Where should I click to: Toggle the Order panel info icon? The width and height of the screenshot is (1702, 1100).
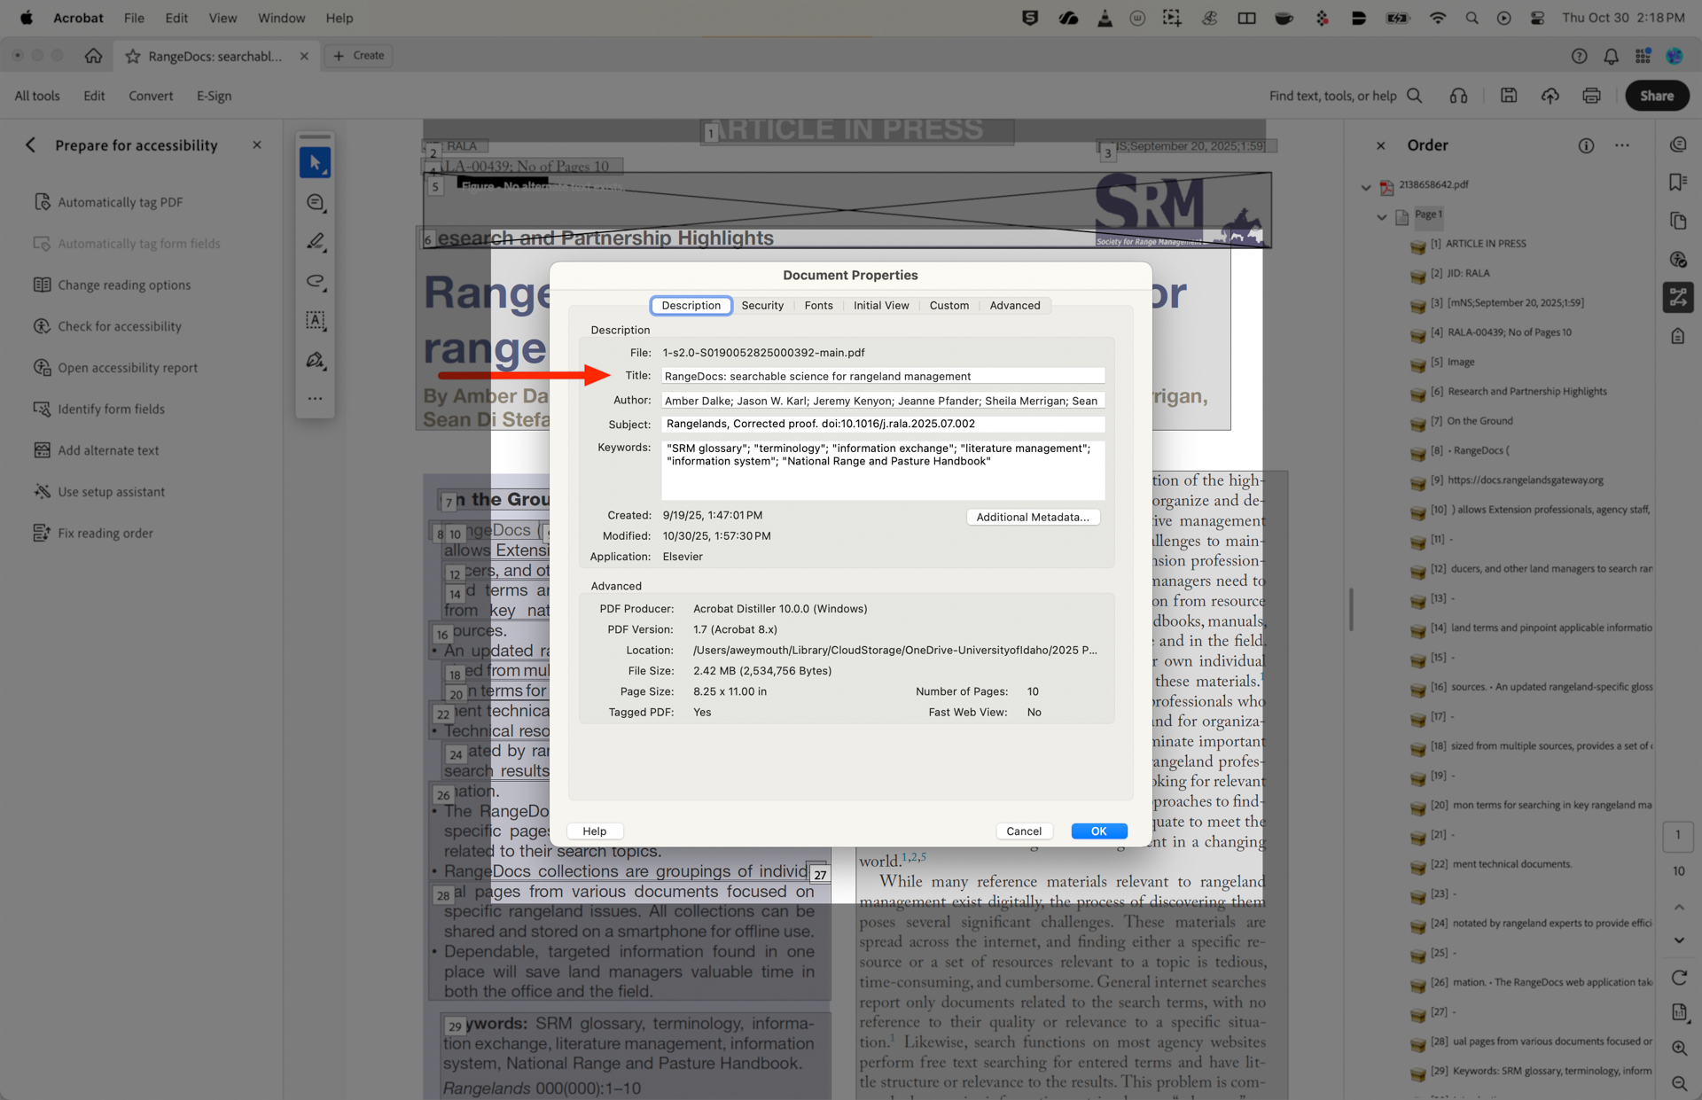(1587, 146)
